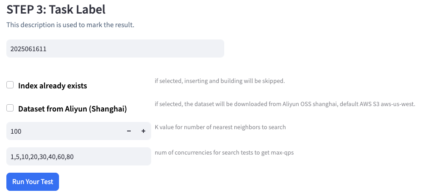Click the num of concurrencies help text
The image size is (424, 194).
click(x=224, y=152)
